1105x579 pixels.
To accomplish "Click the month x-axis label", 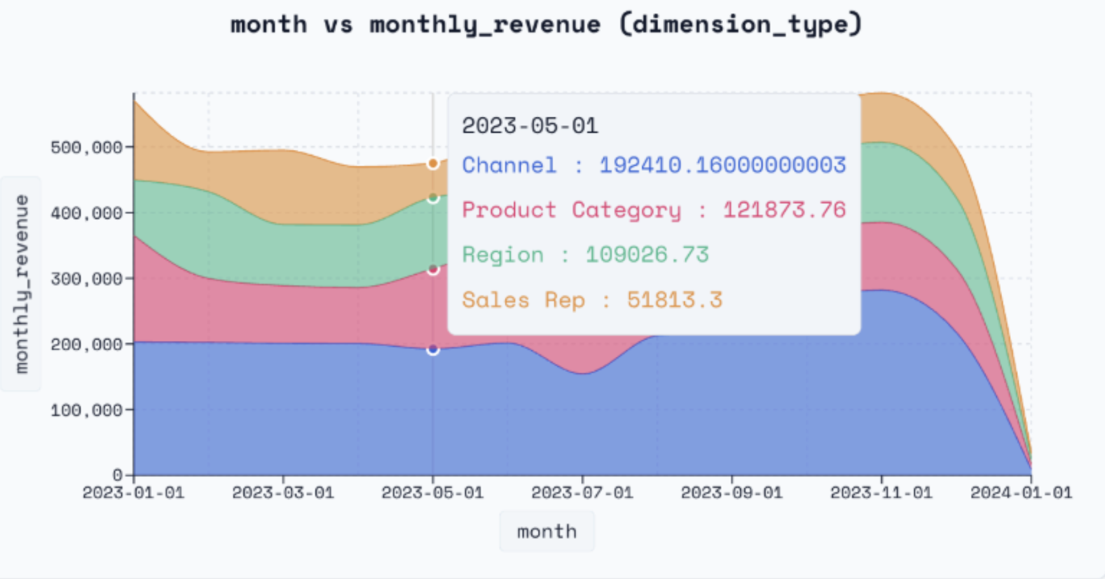I will (x=547, y=531).
